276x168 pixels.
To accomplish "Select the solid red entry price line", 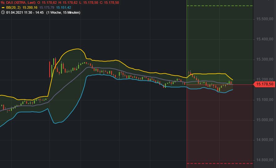I will coord(220,85).
